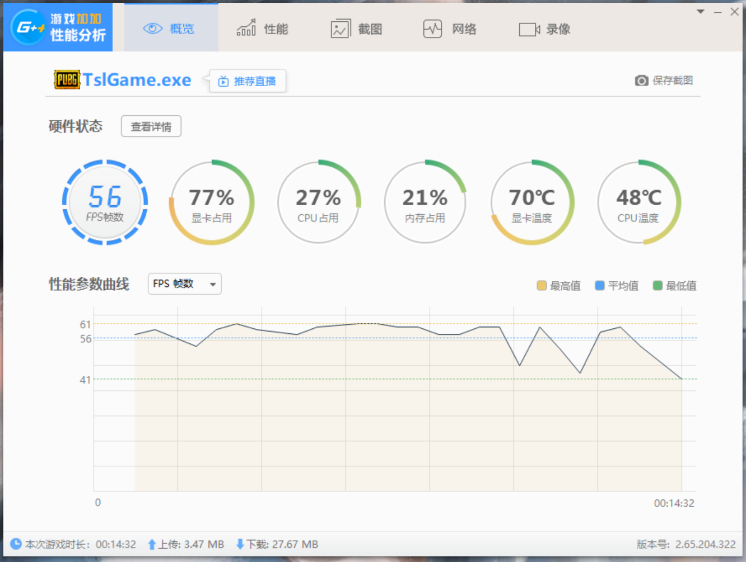Click the 查看详情 button
Screen dimensions: 746x562
point(151,126)
